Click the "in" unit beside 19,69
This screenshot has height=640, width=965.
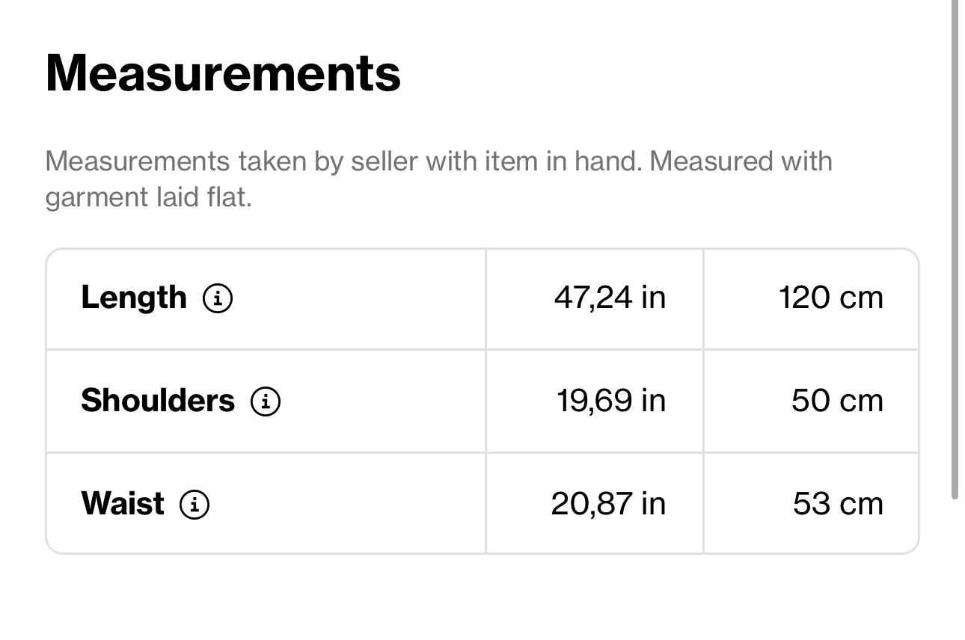(x=653, y=401)
